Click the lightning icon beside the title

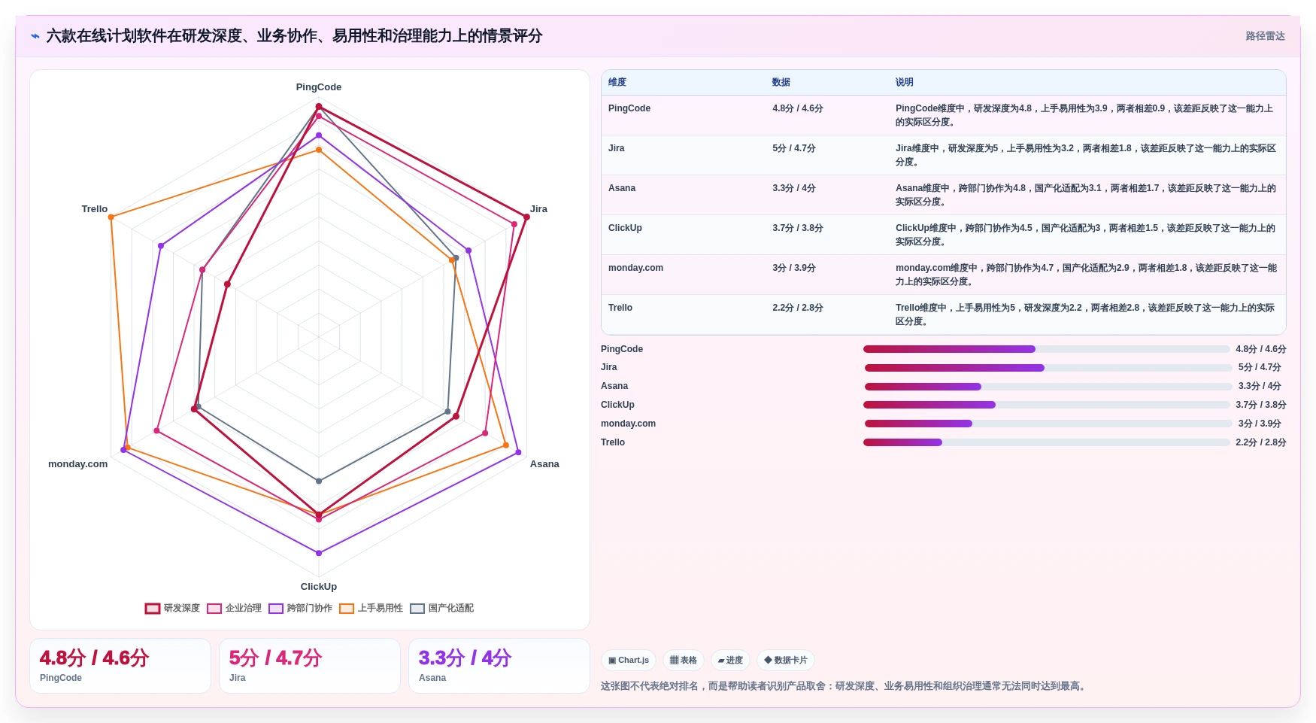pyautogui.click(x=35, y=36)
